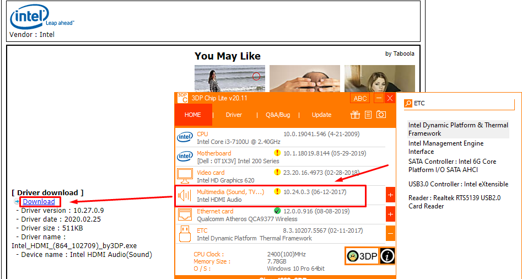The width and height of the screenshot is (522, 279).
Task: Click the Video card label link
Action: point(211,173)
